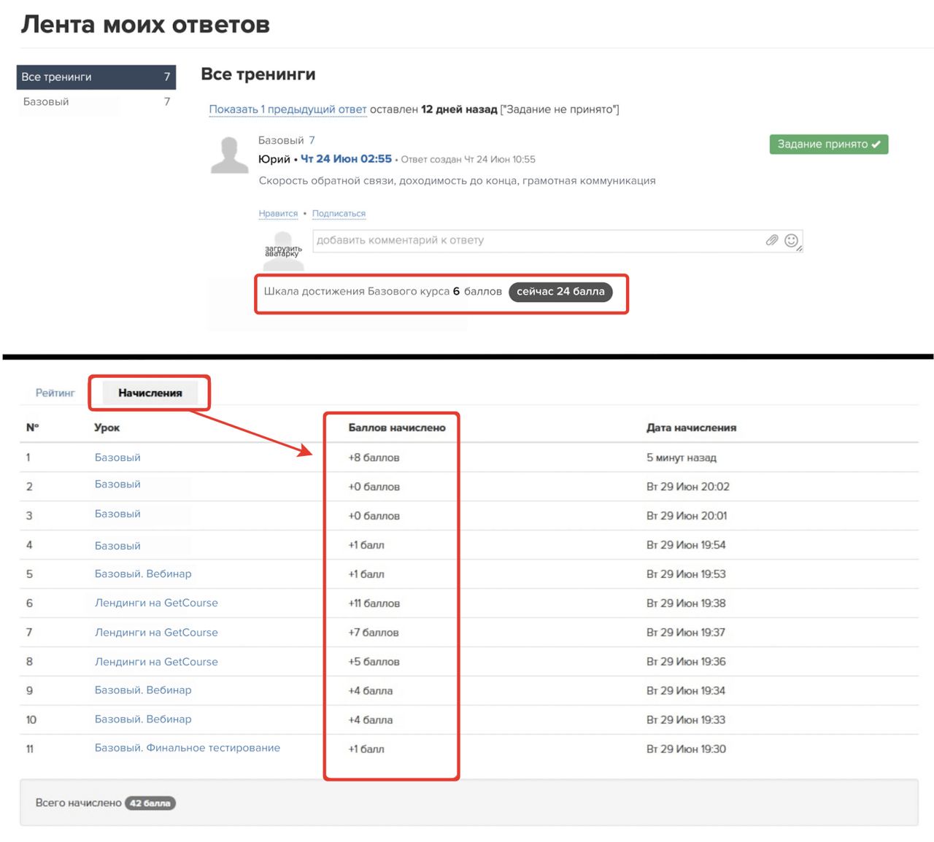Screen dimensions: 934x842
Task: Click the Баллов начислено column header
Action: 397,428
